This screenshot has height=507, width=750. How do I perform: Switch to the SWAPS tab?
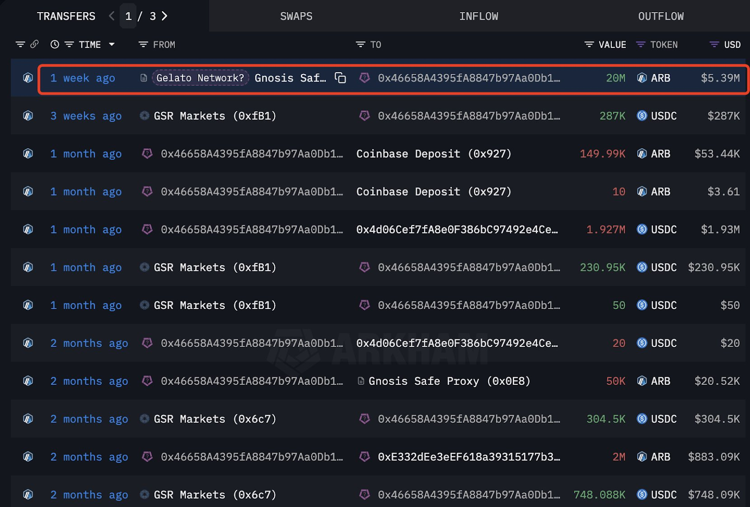(296, 16)
